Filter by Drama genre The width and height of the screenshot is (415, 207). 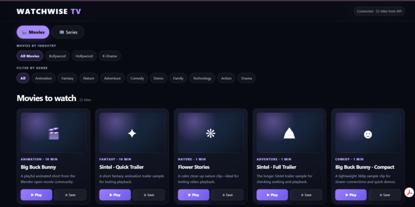click(x=247, y=78)
